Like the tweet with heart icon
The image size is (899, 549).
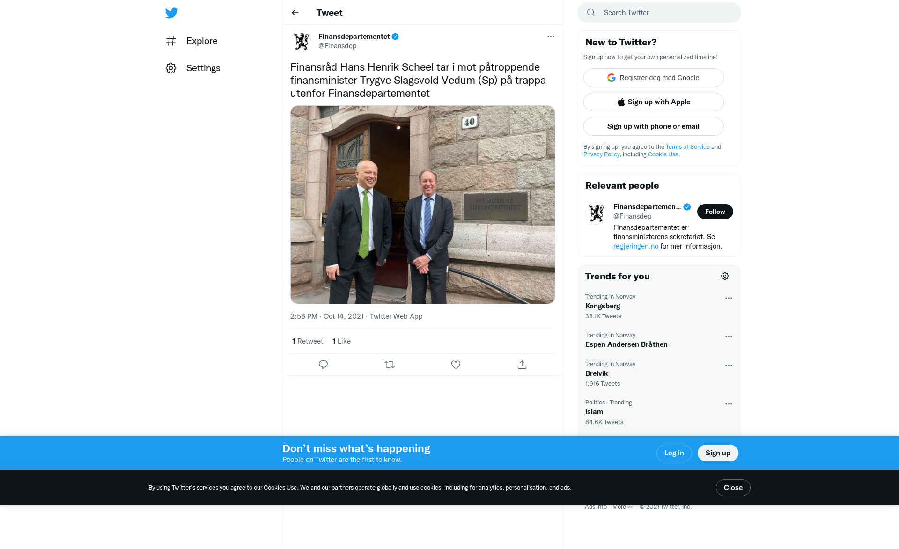click(456, 365)
